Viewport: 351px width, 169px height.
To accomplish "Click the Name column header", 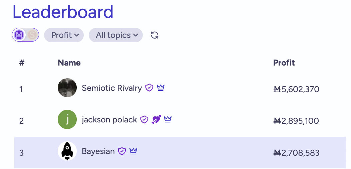I will [x=69, y=63].
